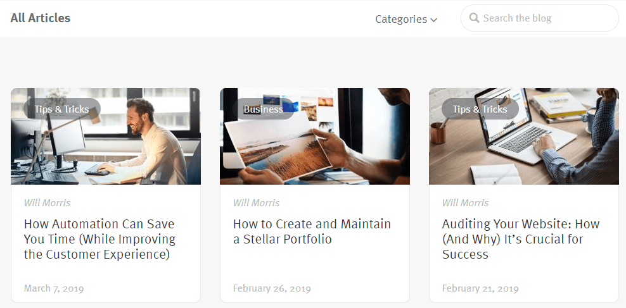The height and width of the screenshot is (308, 626).
Task: Select the Business category tag
Action: [264, 109]
